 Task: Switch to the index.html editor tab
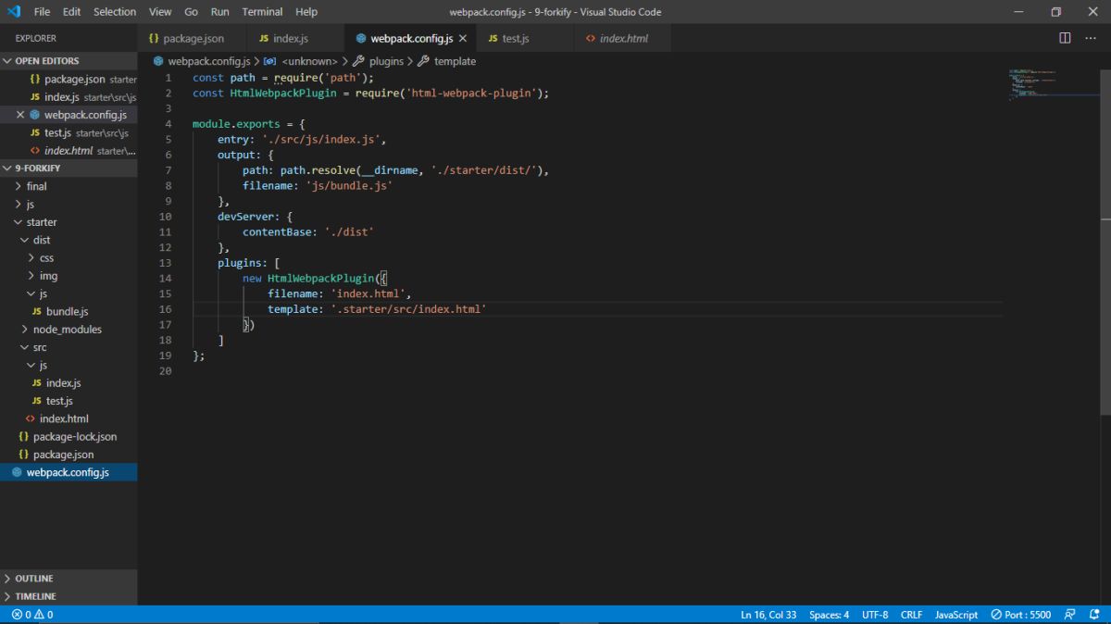tap(622, 38)
